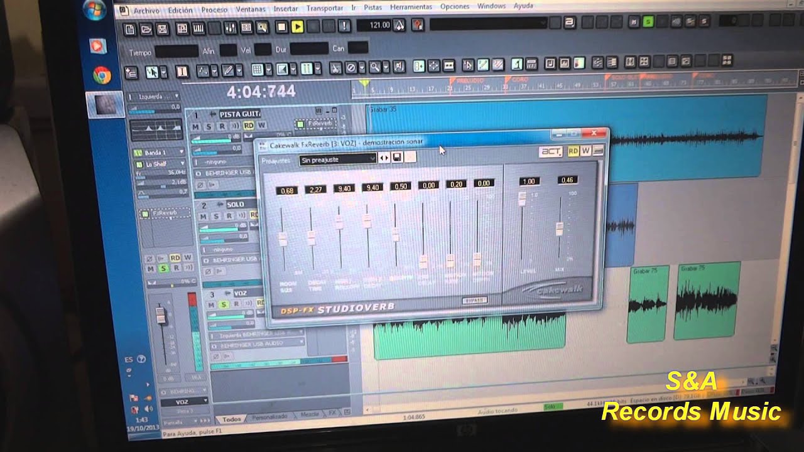Viewport: 804px width, 452px height.
Task: Click the ACT button in FxReverb window
Action: click(551, 151)
